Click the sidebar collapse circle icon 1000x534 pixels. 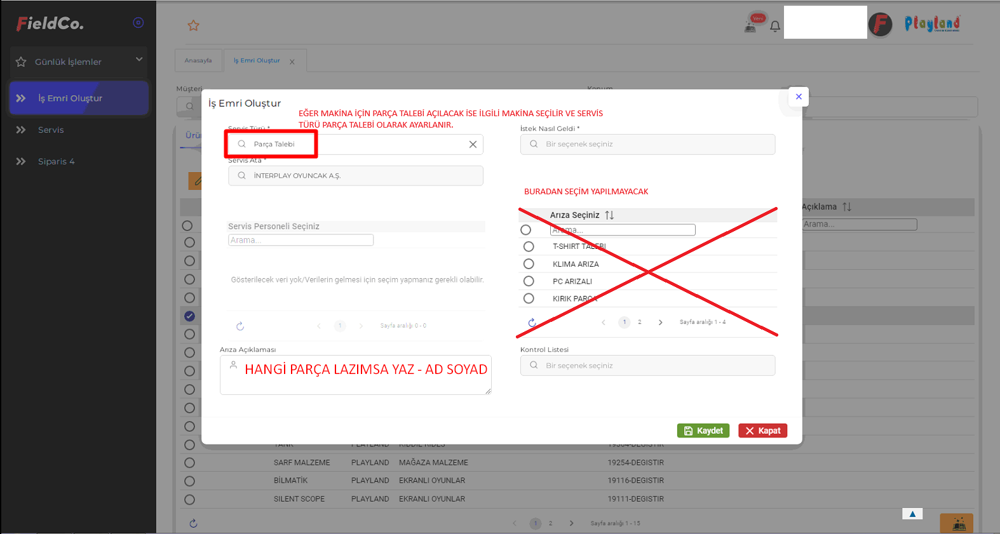tap(138, 23)
